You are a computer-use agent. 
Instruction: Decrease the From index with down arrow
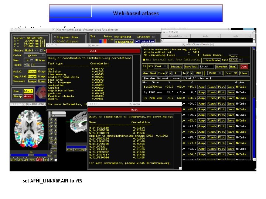click(167, 73)
